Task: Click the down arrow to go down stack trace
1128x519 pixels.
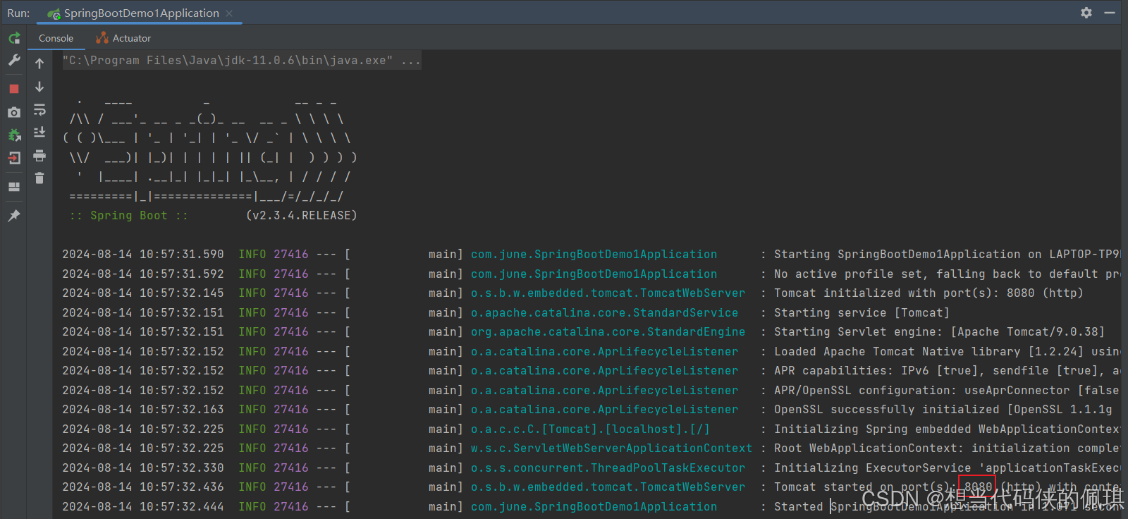Action: 39,87
